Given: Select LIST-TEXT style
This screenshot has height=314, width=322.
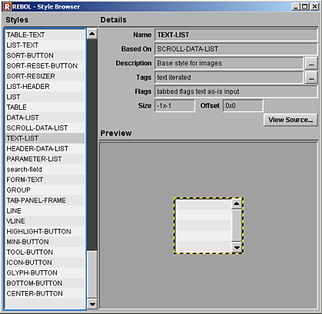Looking at the screenshot, I should [x=45, y=45].
